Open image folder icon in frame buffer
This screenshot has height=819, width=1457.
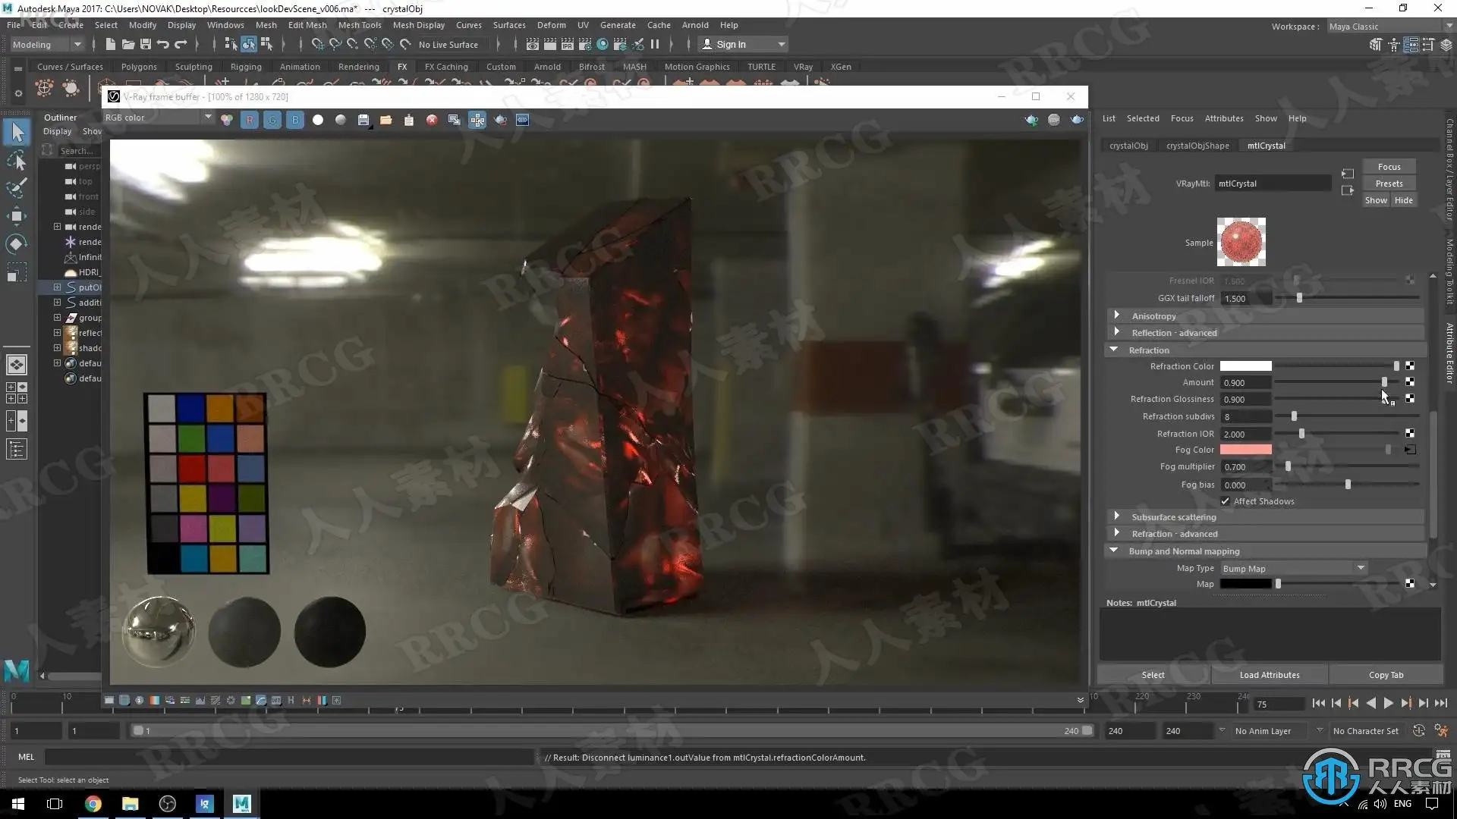click(386, 120)
